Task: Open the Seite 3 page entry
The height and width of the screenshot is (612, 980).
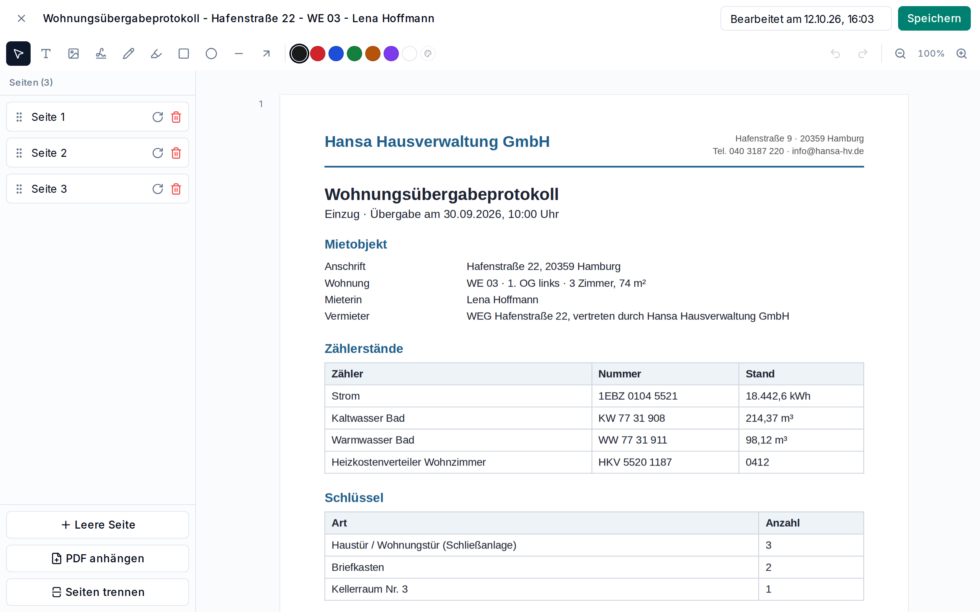Action: tap(98, 189)
